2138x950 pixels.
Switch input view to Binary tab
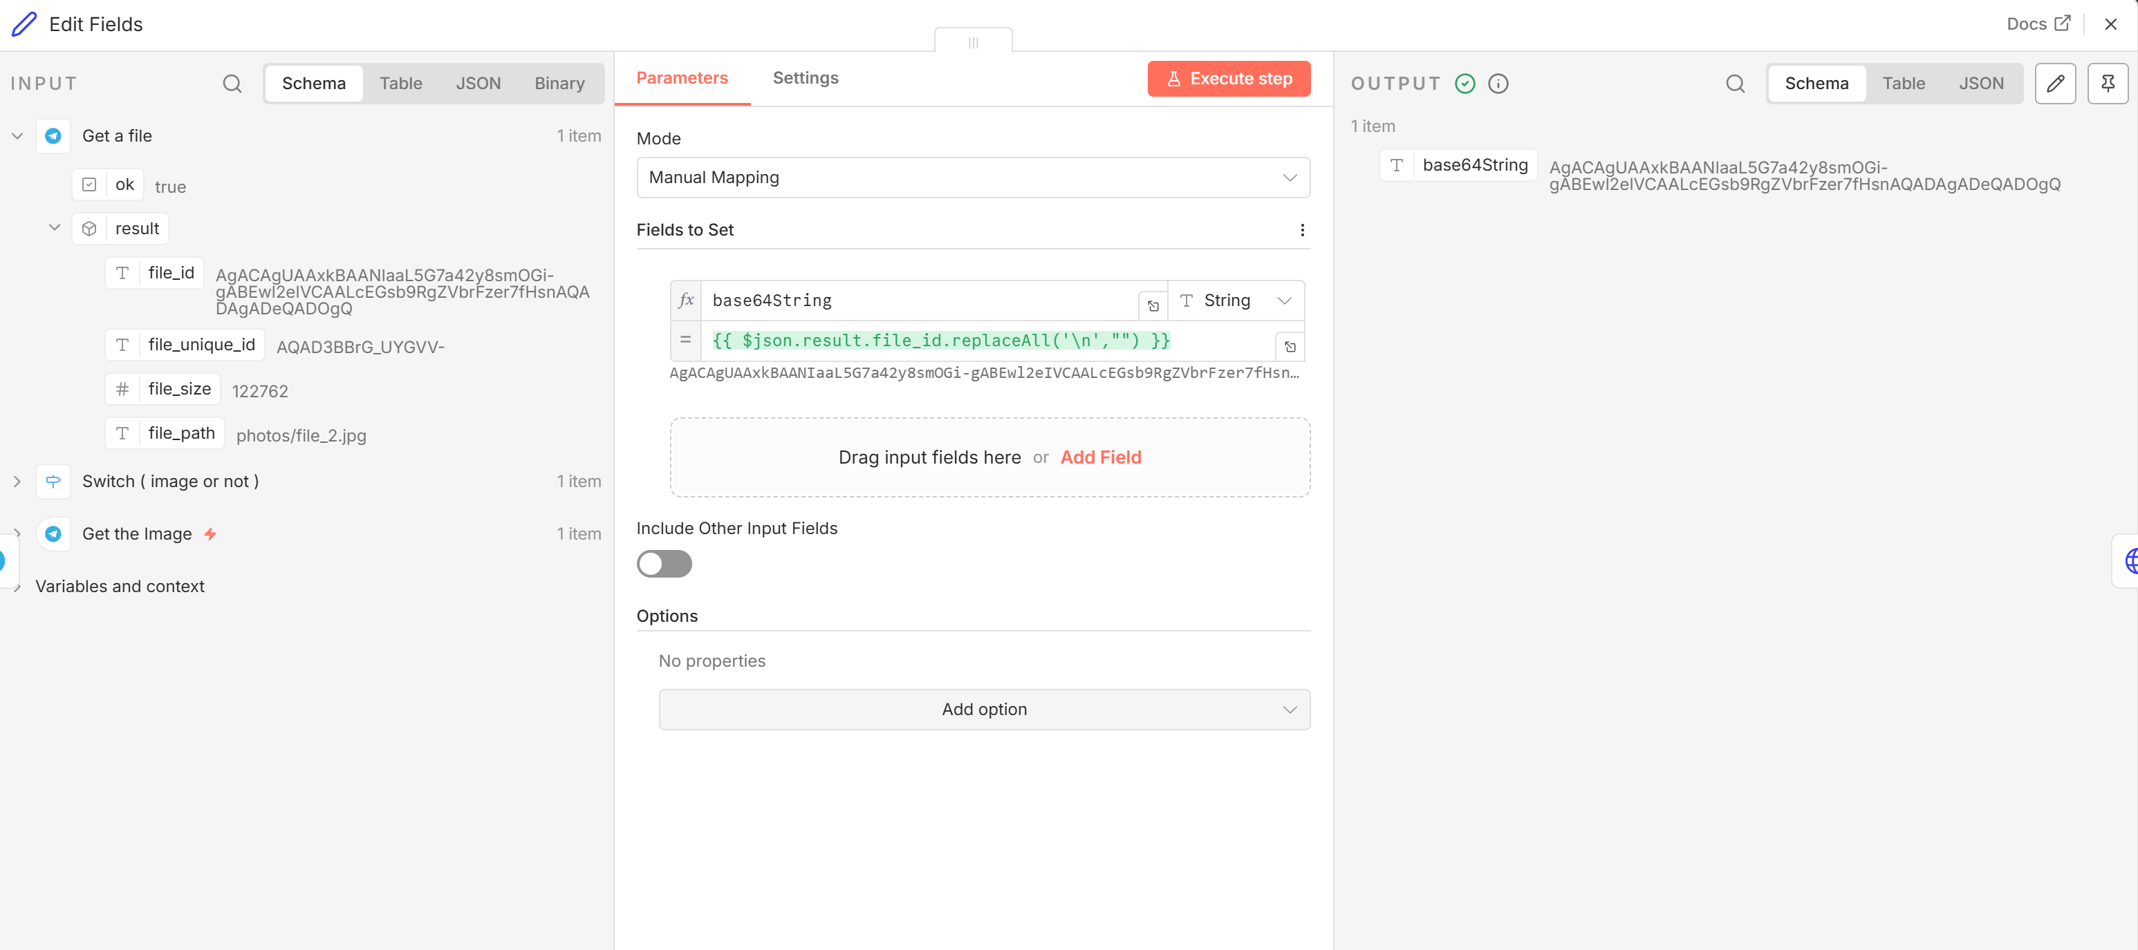559,84
